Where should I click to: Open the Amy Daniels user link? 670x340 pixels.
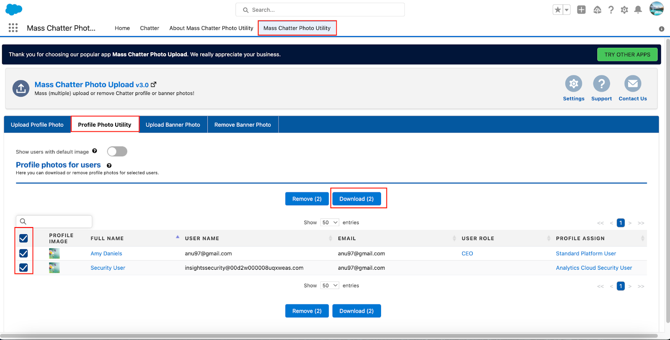106,253
